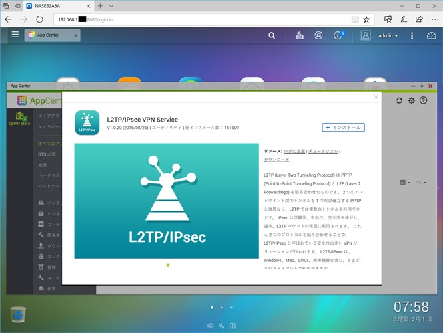Close the L2TP/IPsec details dialog

(x=376, y=97)
